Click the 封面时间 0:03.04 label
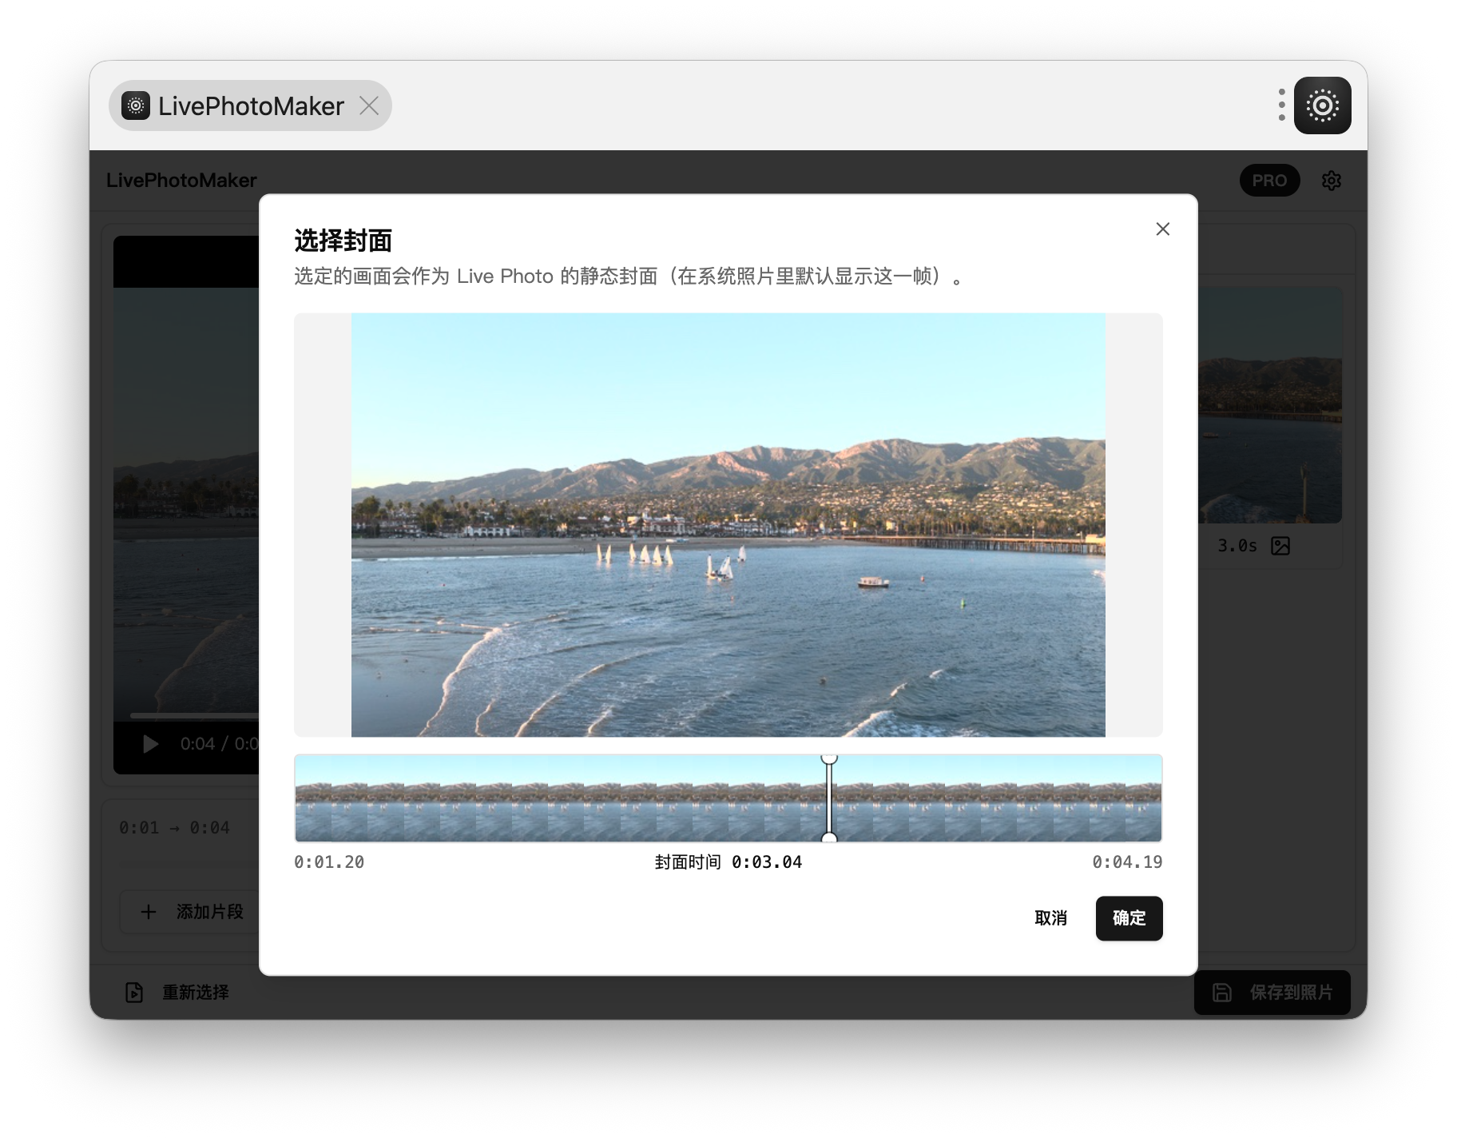The image size is (1457, 1138). point(728,862)
